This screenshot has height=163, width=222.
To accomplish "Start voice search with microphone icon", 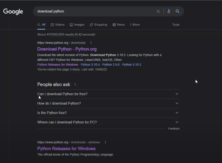I will pyautogui.click(x=169, y=12).
